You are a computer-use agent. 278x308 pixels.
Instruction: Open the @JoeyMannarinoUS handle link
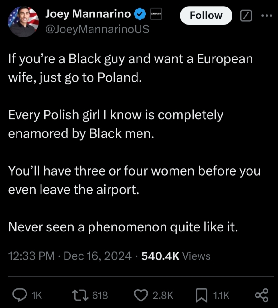tap(97, 29)
